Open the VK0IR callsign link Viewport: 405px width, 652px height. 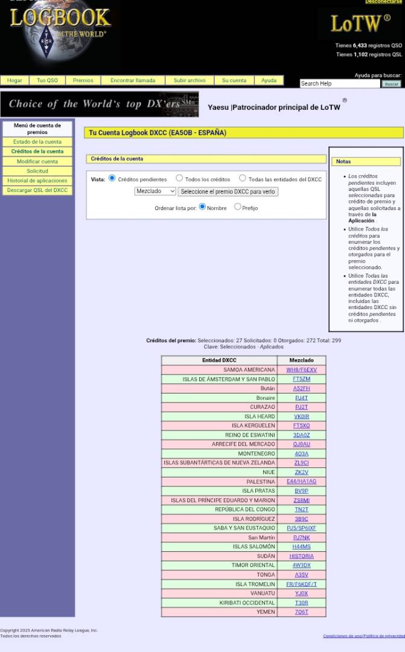pyautogui.click(x=301, y=416)
